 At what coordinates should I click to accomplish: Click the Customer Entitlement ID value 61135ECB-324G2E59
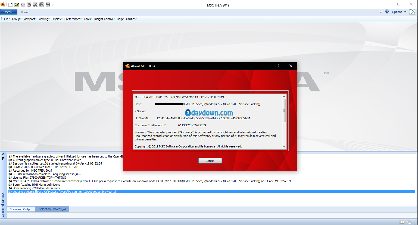[192, 125]
